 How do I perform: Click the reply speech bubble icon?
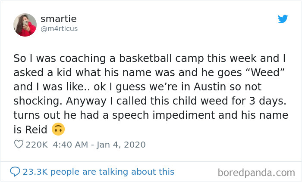(x=15, y=172)
